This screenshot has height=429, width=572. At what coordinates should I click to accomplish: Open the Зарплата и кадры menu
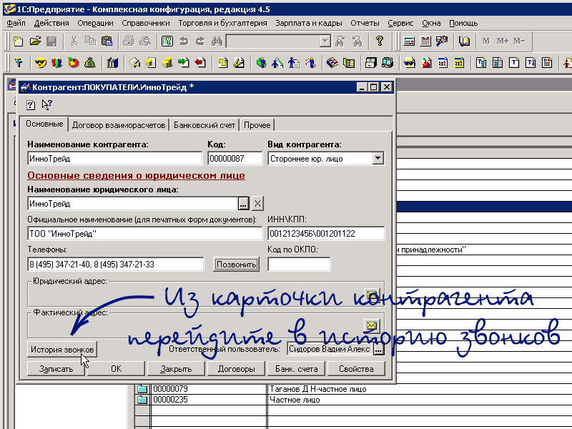click(309, 23)
